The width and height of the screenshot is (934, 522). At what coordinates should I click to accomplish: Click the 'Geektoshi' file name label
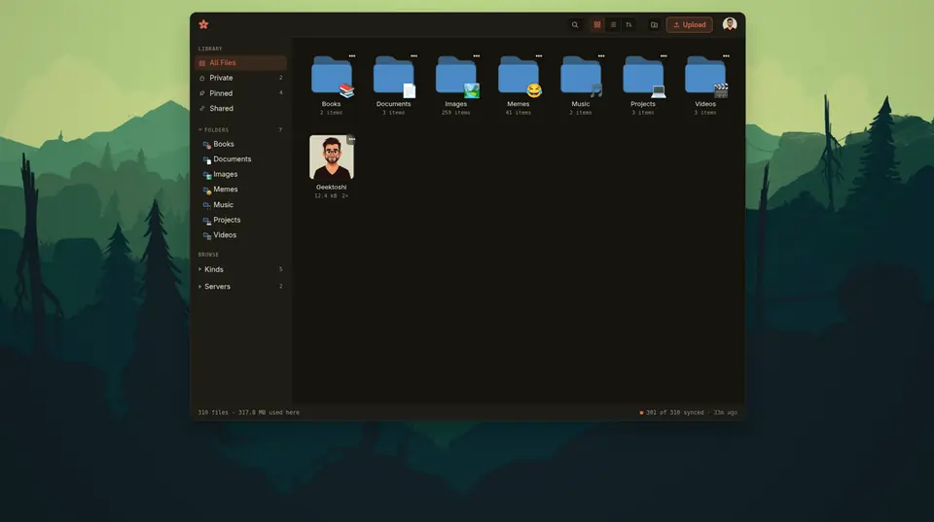tap(331, 187)
